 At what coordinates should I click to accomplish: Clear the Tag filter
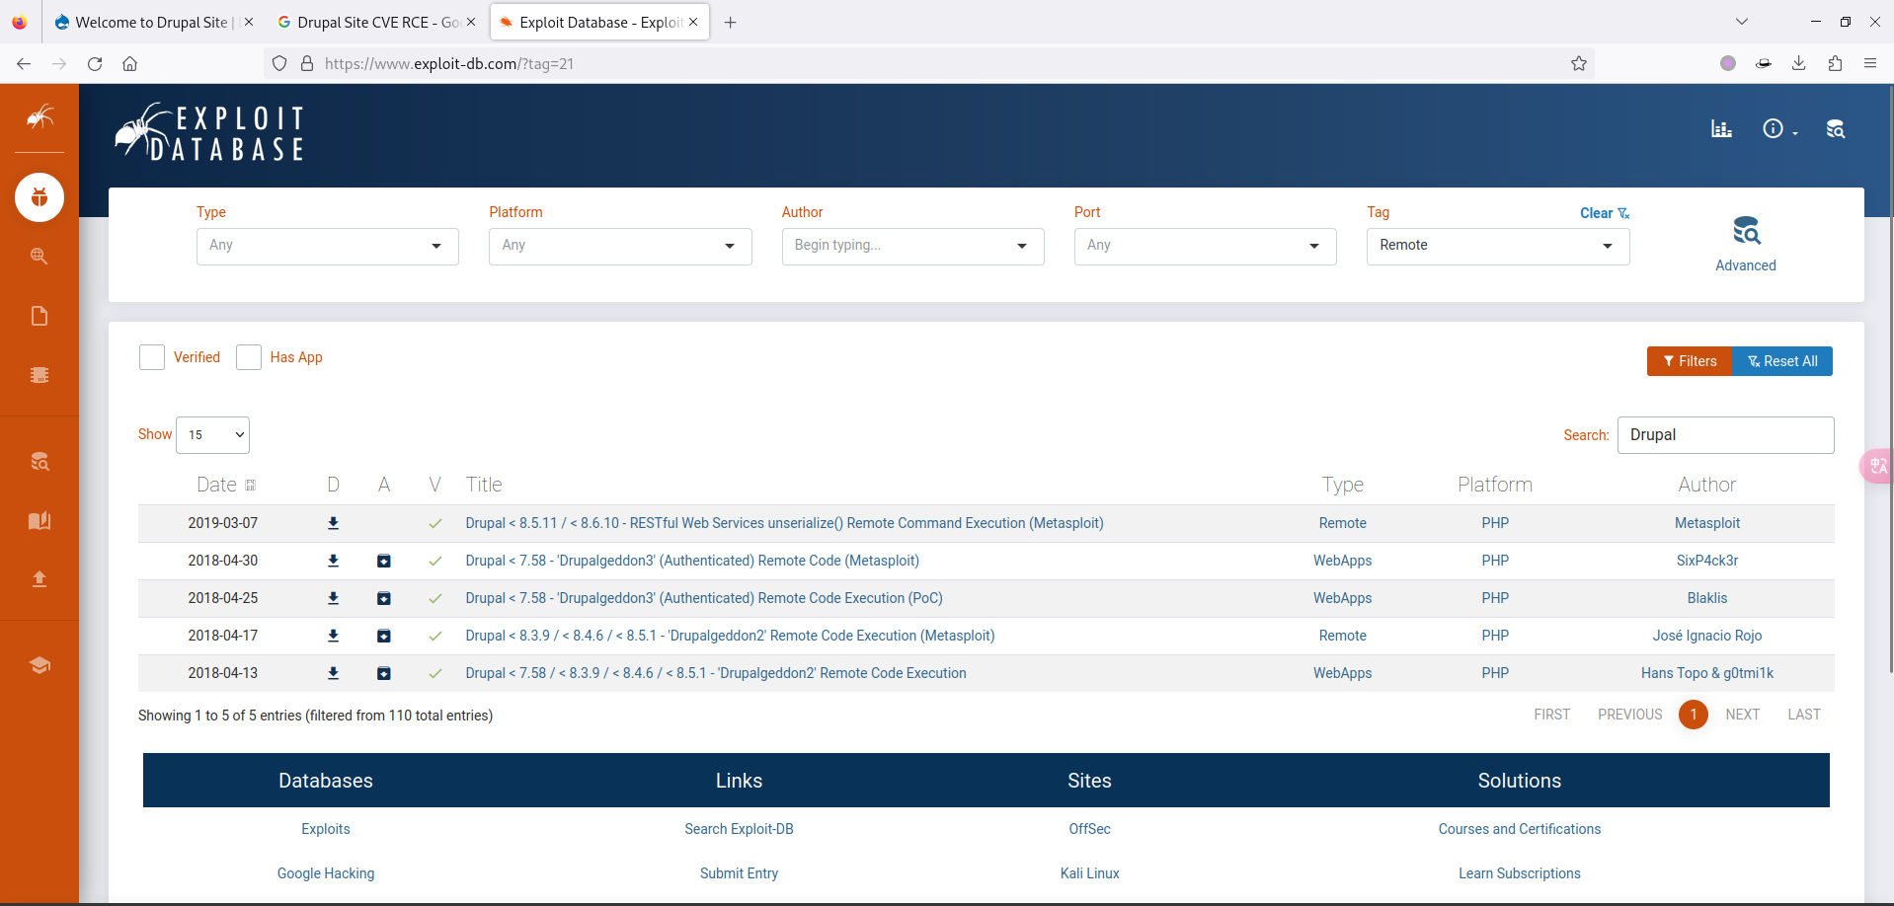point(1605,213)
